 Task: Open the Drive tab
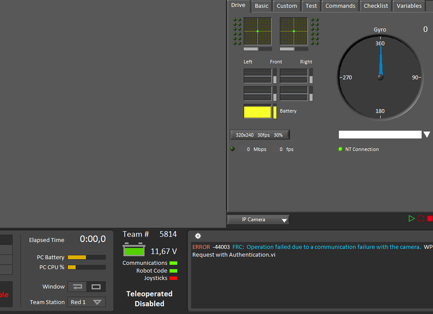click(238, 5)
